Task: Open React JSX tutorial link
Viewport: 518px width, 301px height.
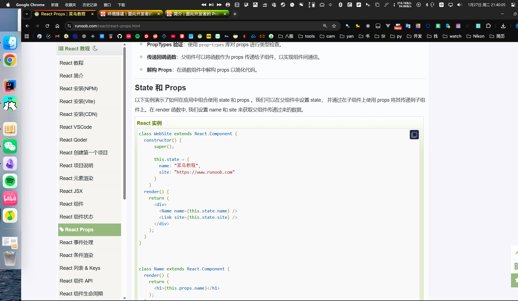Action: point(71,191)
